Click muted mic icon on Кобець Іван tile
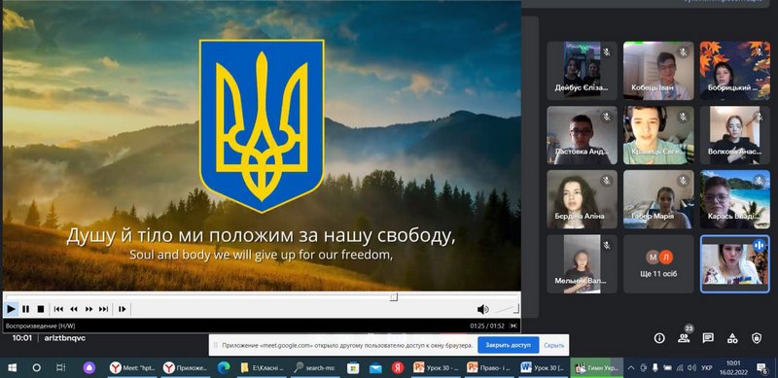 (683, 52)
